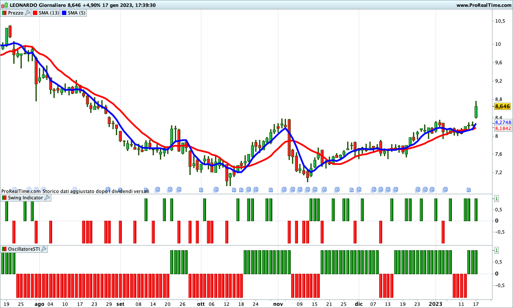Click the '7,6' price axis label
513x308 pixels.
500,154
